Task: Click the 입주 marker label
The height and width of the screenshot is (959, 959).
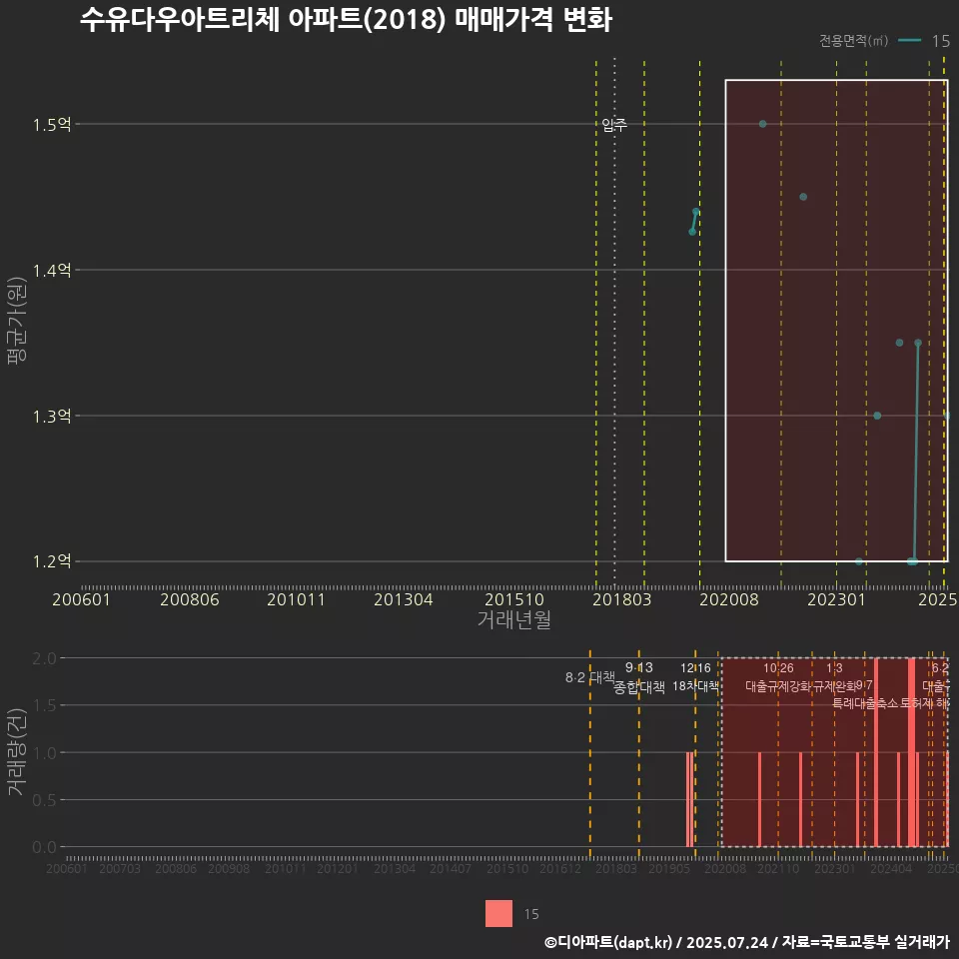Action: pos(614,125)
